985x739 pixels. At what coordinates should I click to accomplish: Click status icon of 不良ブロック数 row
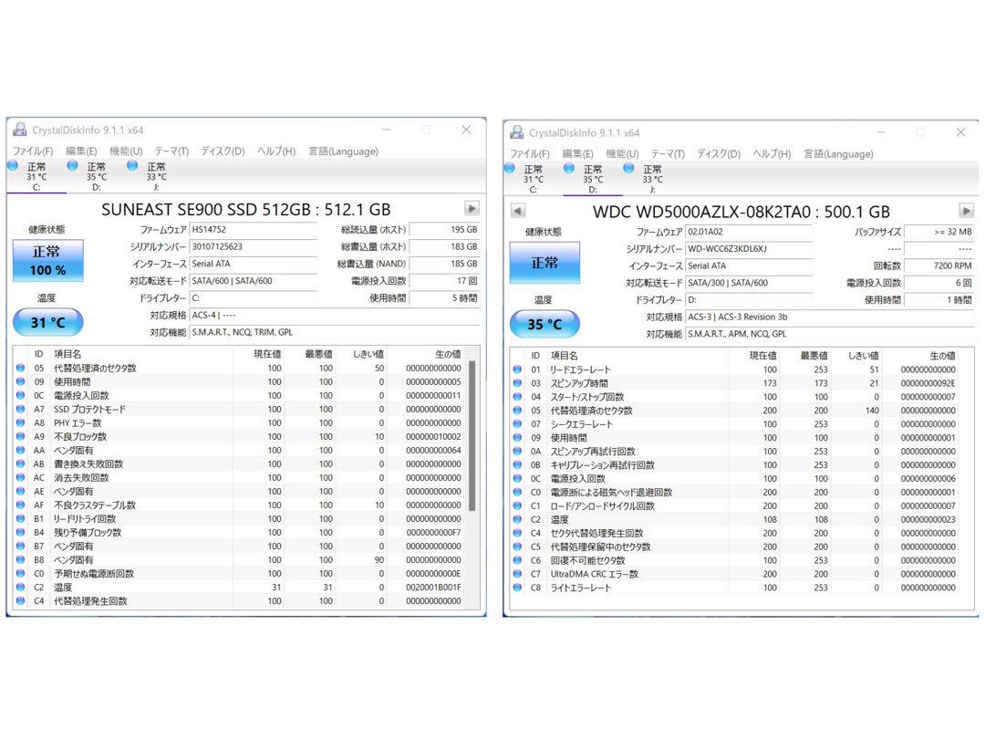pos(21,437)
